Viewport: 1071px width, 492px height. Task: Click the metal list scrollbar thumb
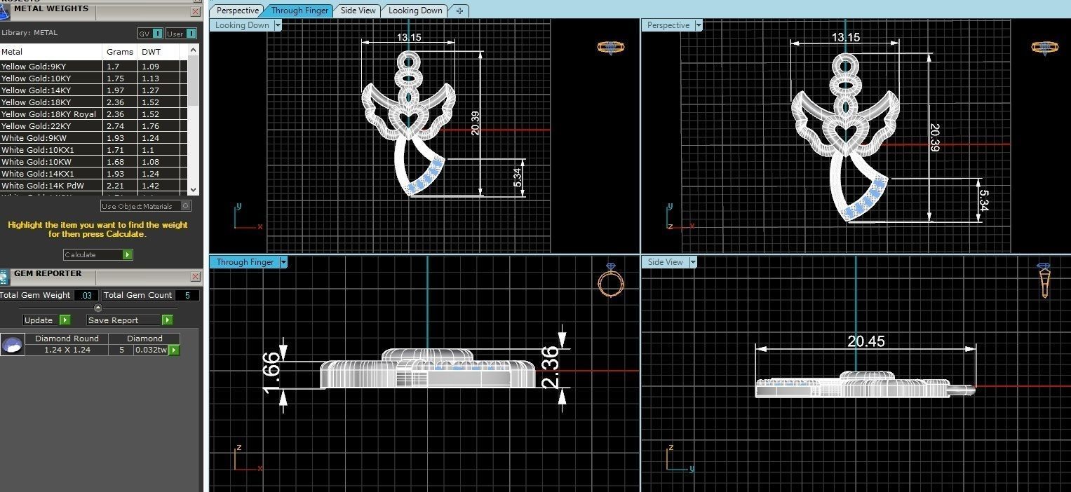point(194,79)
